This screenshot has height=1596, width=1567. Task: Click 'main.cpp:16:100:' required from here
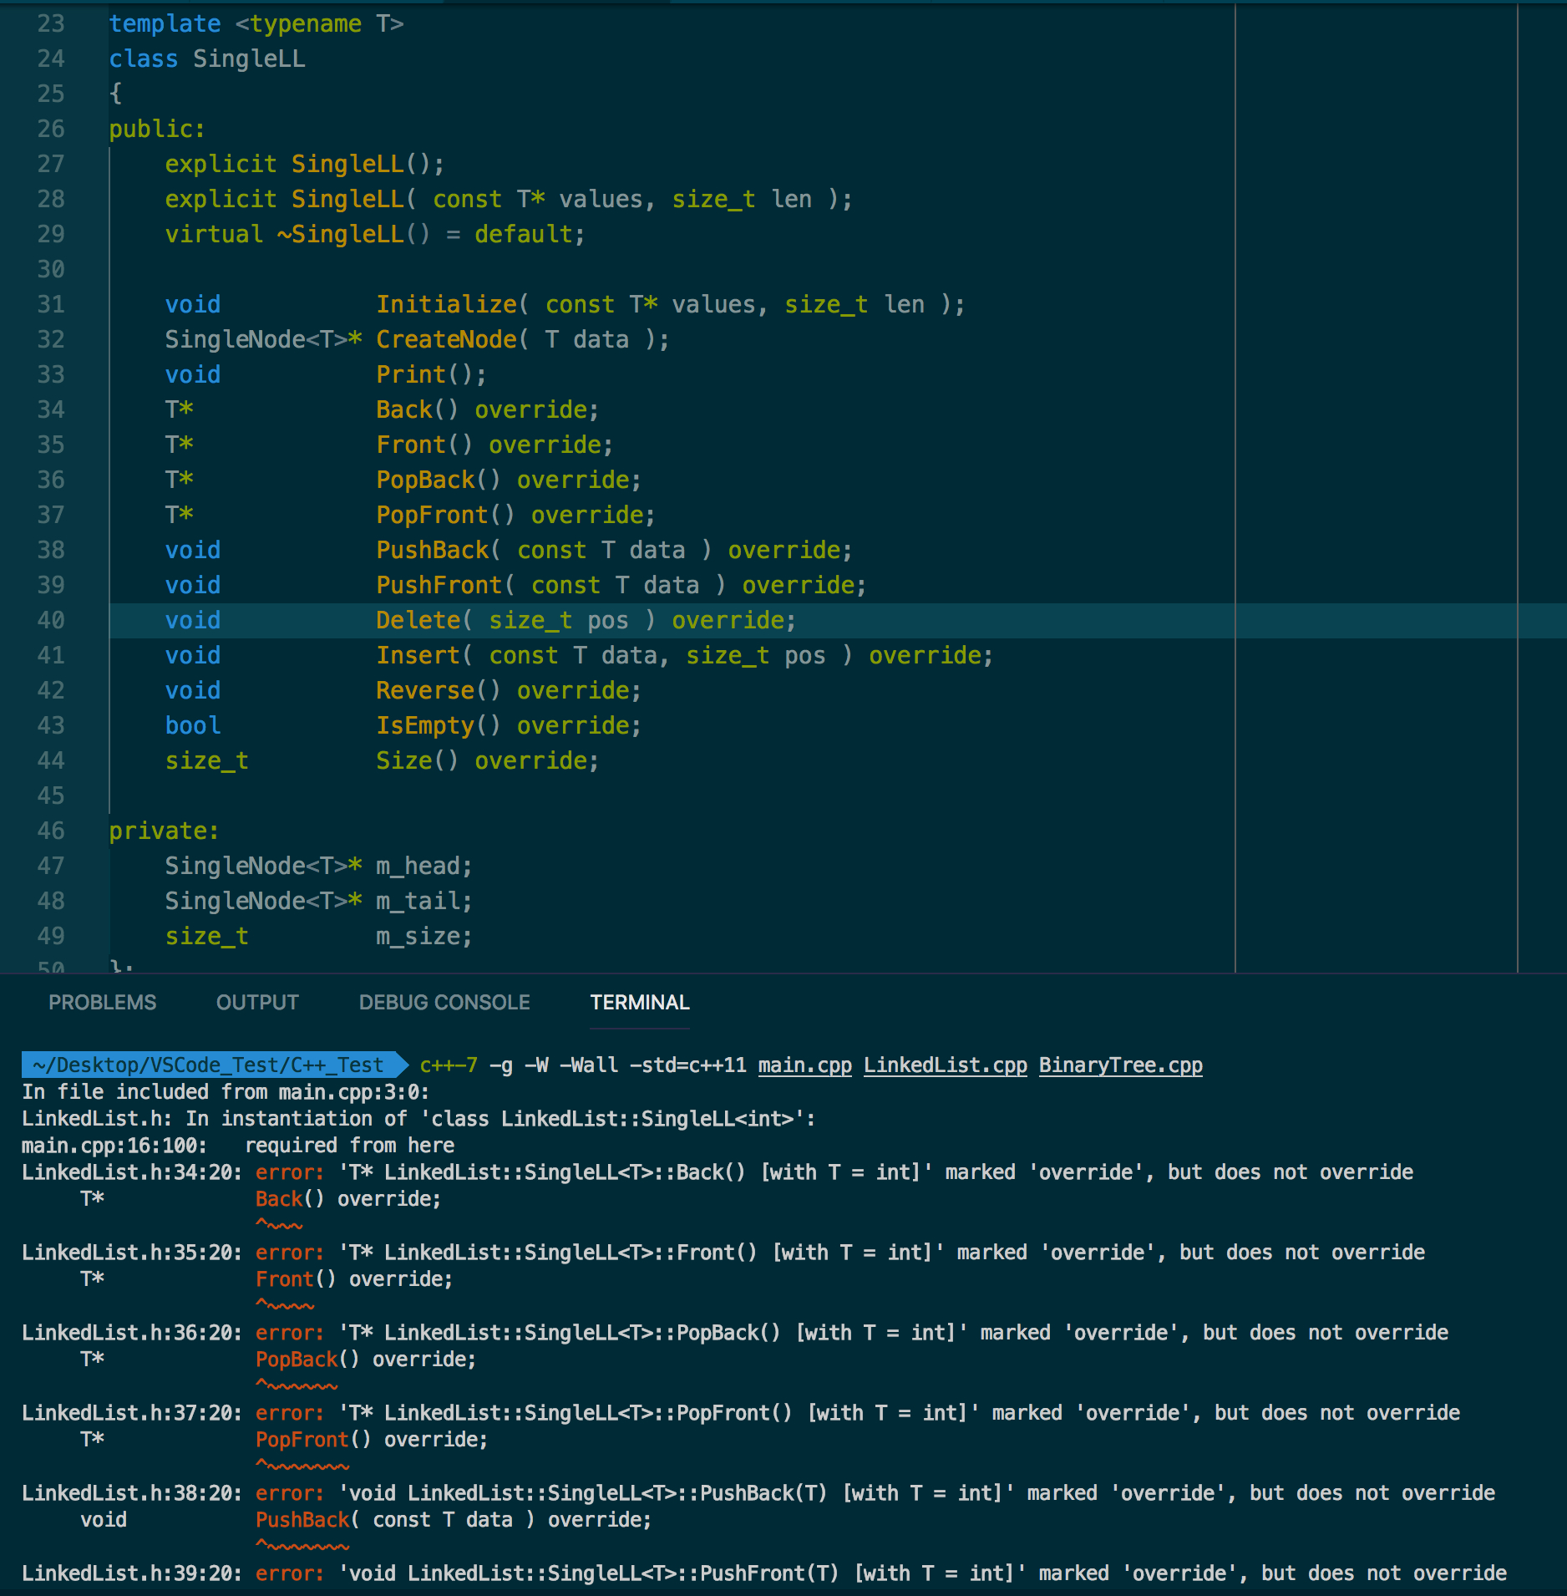click(114, 1146)
